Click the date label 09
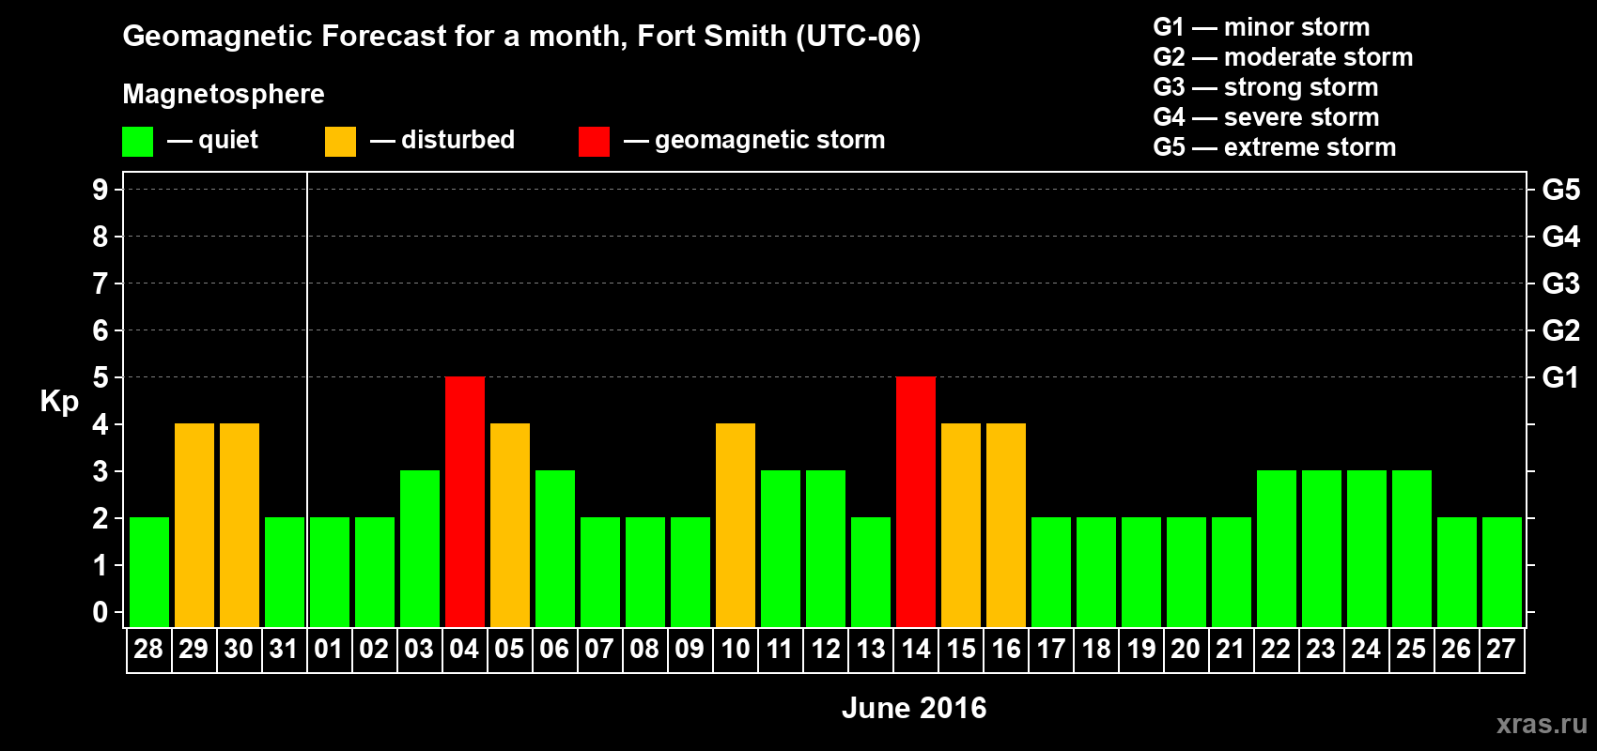Image resolution: width=1597 pixels, height=751 pixels. 690,649
